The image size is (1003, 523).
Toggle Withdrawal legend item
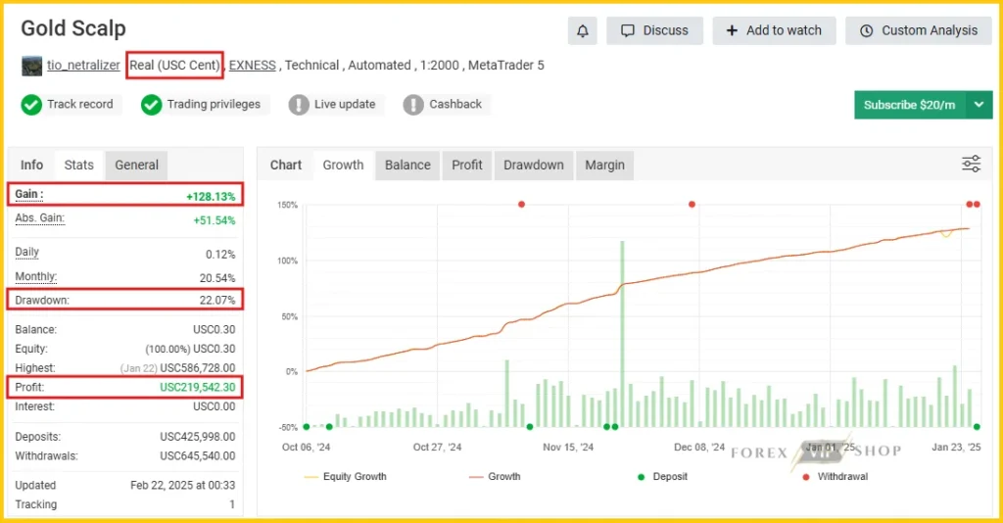click(835, 477)
